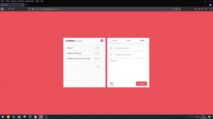213x119 pixels.
Task: Switch to the Slack tab
Action: [142, 40]
